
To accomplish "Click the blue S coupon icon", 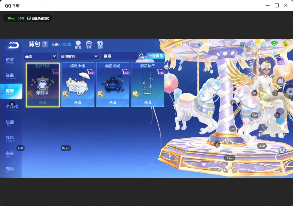I will (200, 44).
